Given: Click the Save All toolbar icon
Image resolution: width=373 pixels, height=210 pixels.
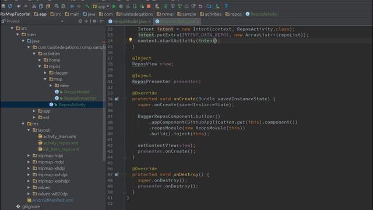Looking at the screenshot, I should 3,6.
